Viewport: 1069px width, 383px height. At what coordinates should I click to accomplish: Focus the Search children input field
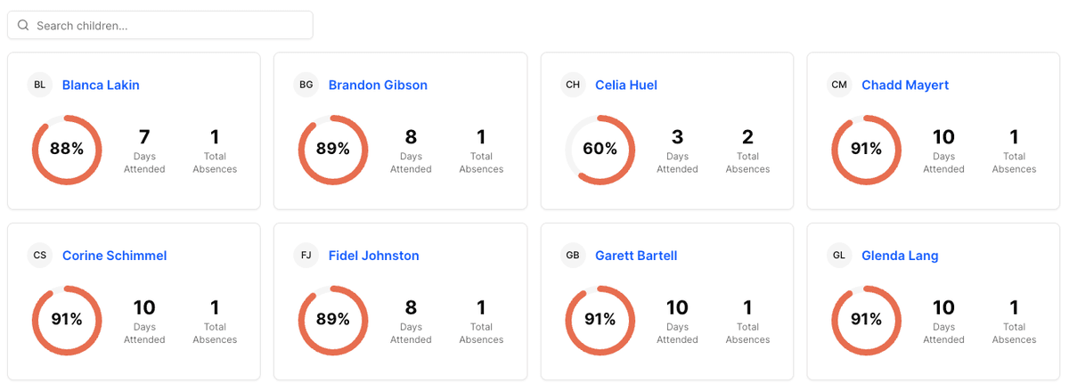click(169, 26)
